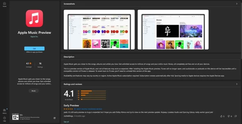
Task: Click the short description under ratings
Action: [x=34, y=81]
